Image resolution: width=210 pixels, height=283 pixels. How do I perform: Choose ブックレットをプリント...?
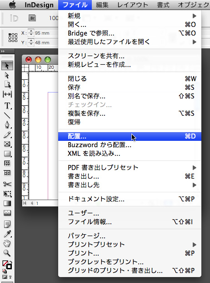(130, 262)
